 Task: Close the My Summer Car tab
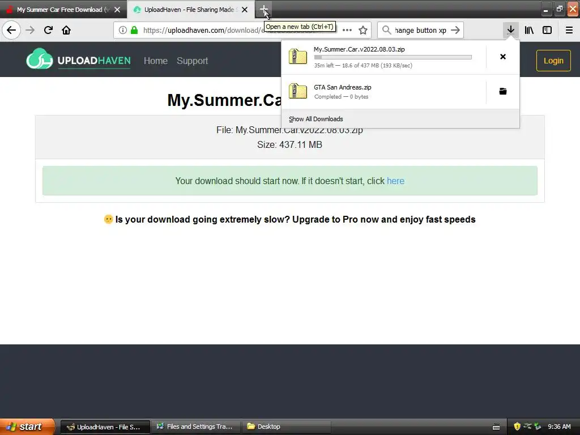(117, 10)
